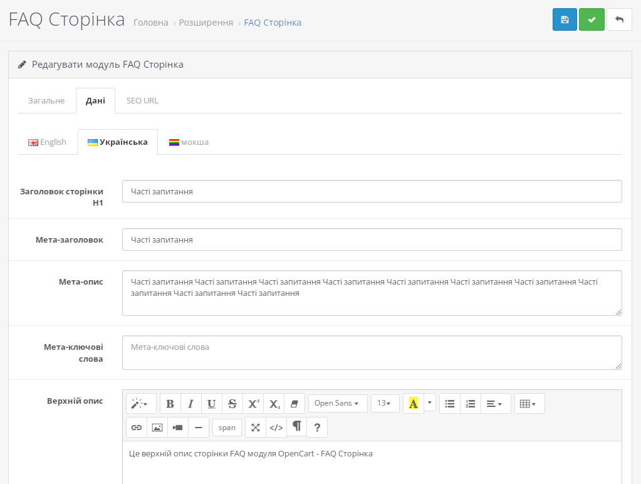Focus the Заголовок сторінки H1 field
The image size is (641, 484).
click(x=372, y=191)
